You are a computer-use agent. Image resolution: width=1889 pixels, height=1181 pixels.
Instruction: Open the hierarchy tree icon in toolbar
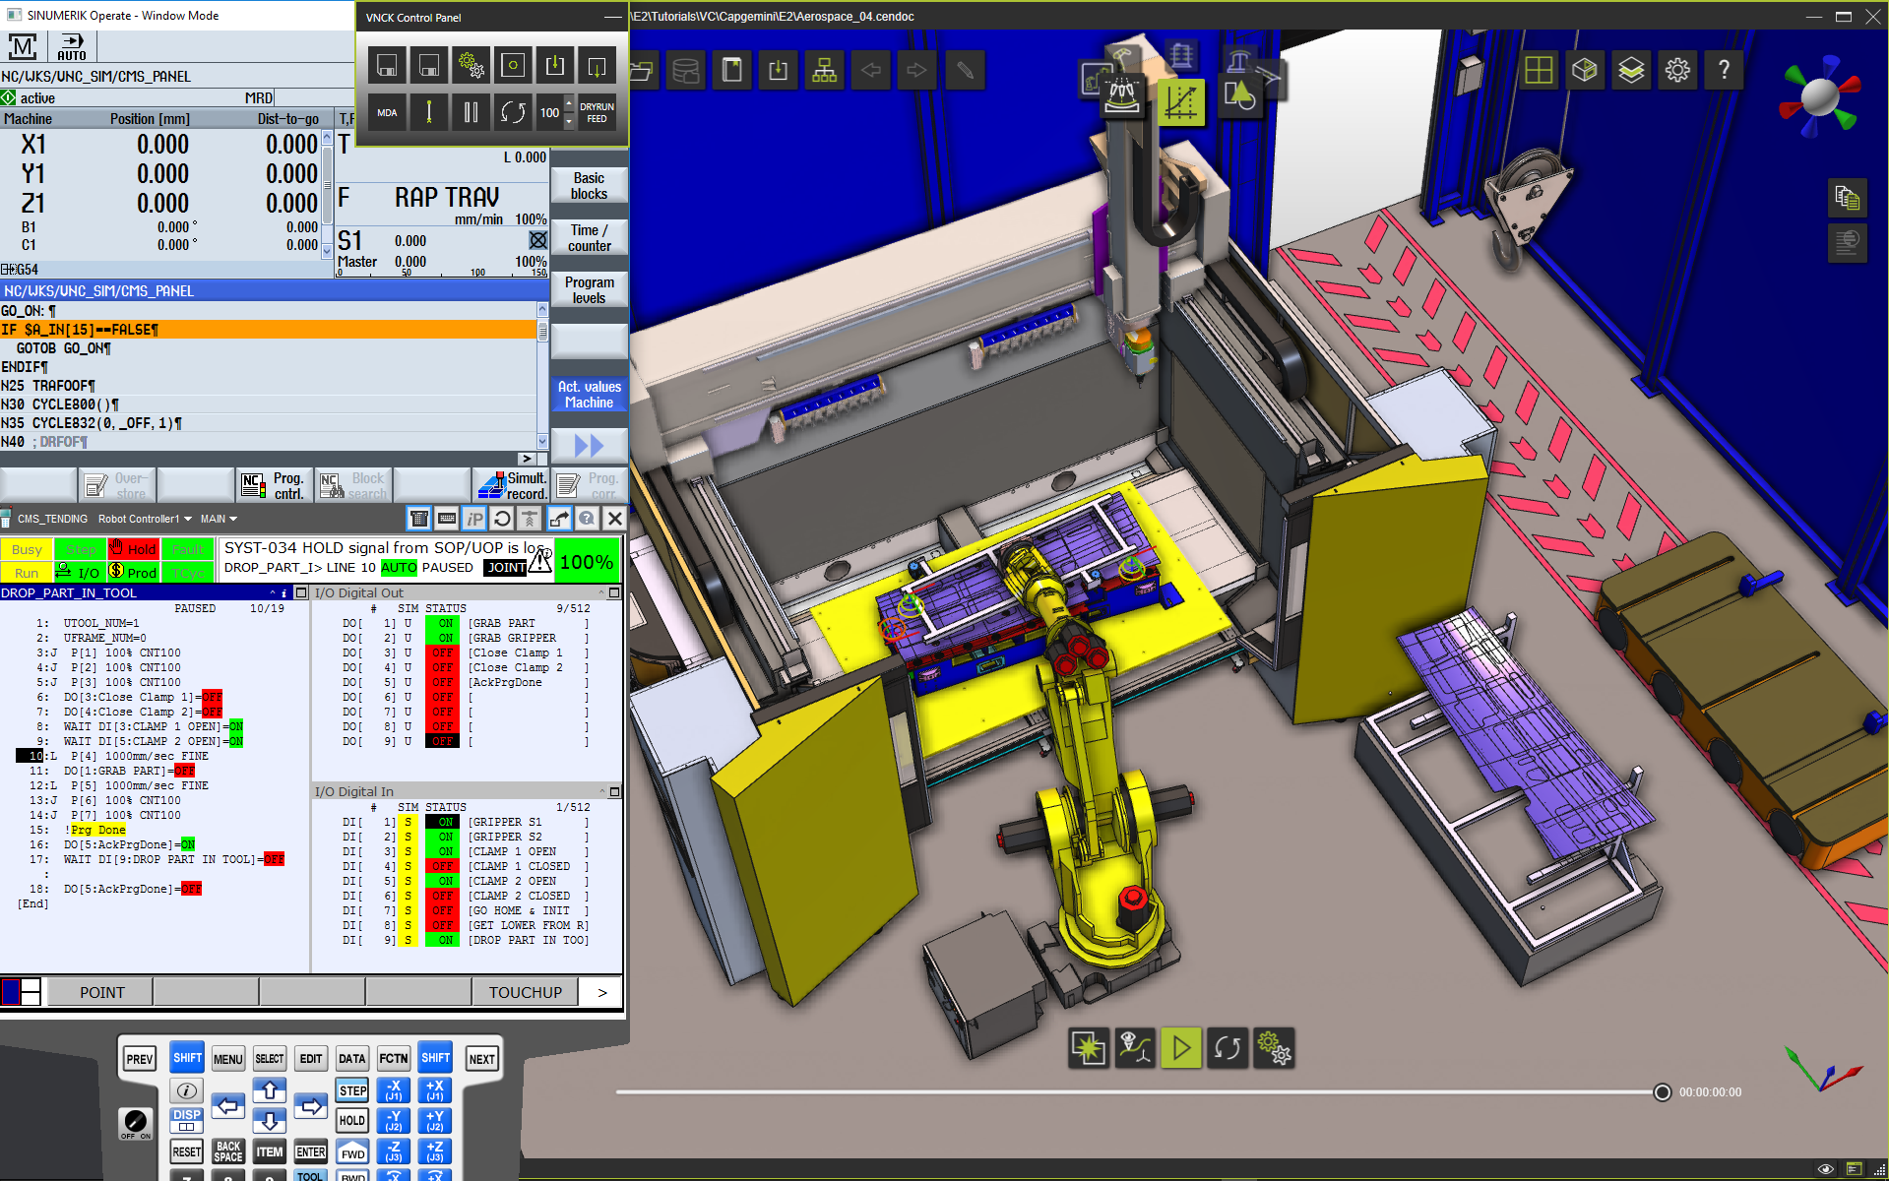point(825,71)
